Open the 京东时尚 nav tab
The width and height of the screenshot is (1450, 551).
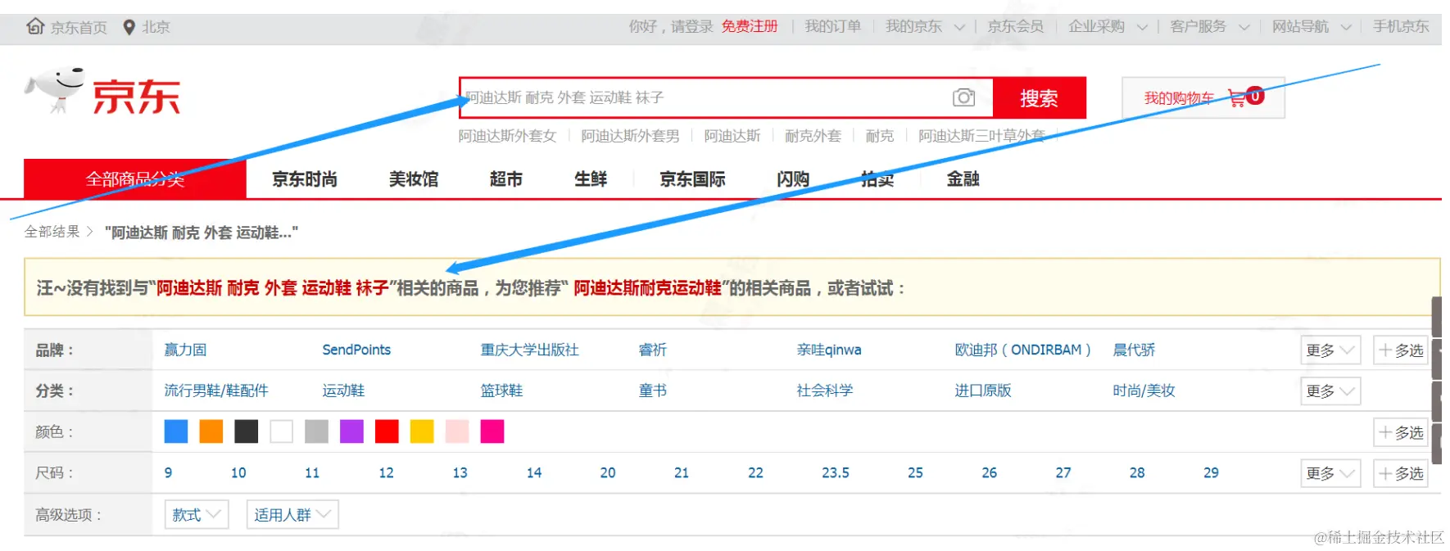[x=305, y=178]
